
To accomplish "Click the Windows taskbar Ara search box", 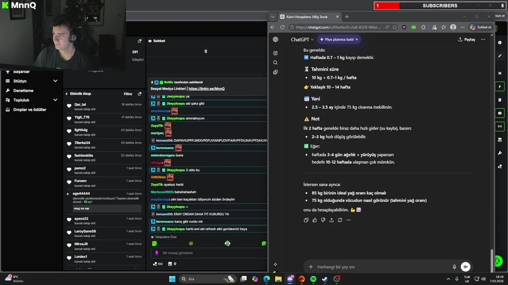I will click(x=207, y=279).
